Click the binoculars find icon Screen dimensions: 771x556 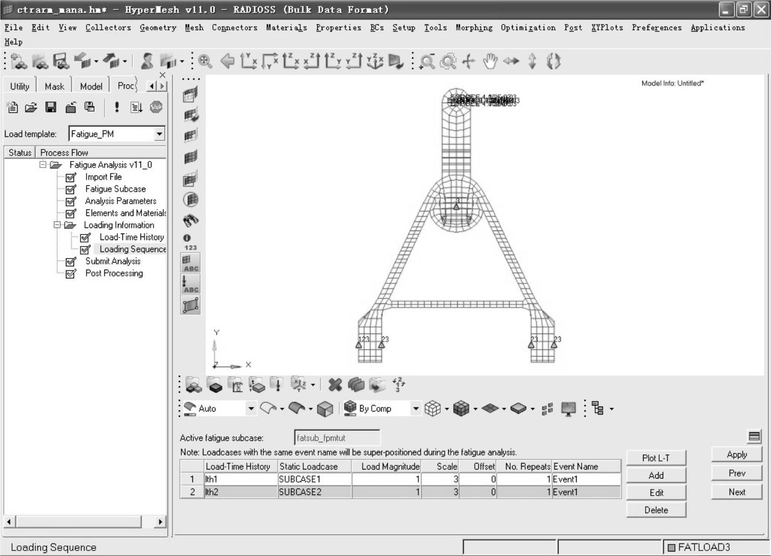point(190,220)
